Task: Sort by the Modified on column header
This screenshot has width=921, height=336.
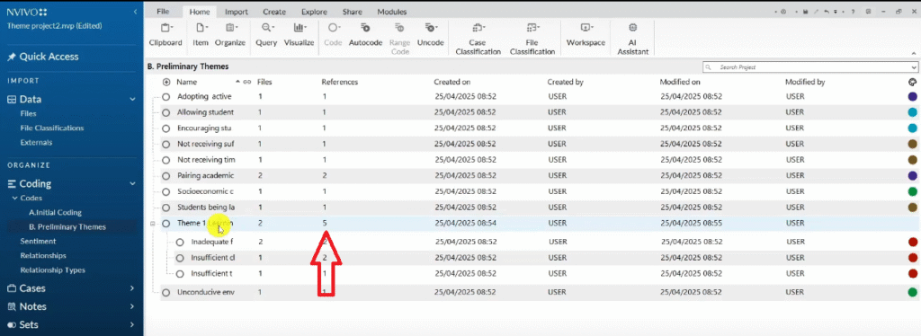Action: point(680,82)
